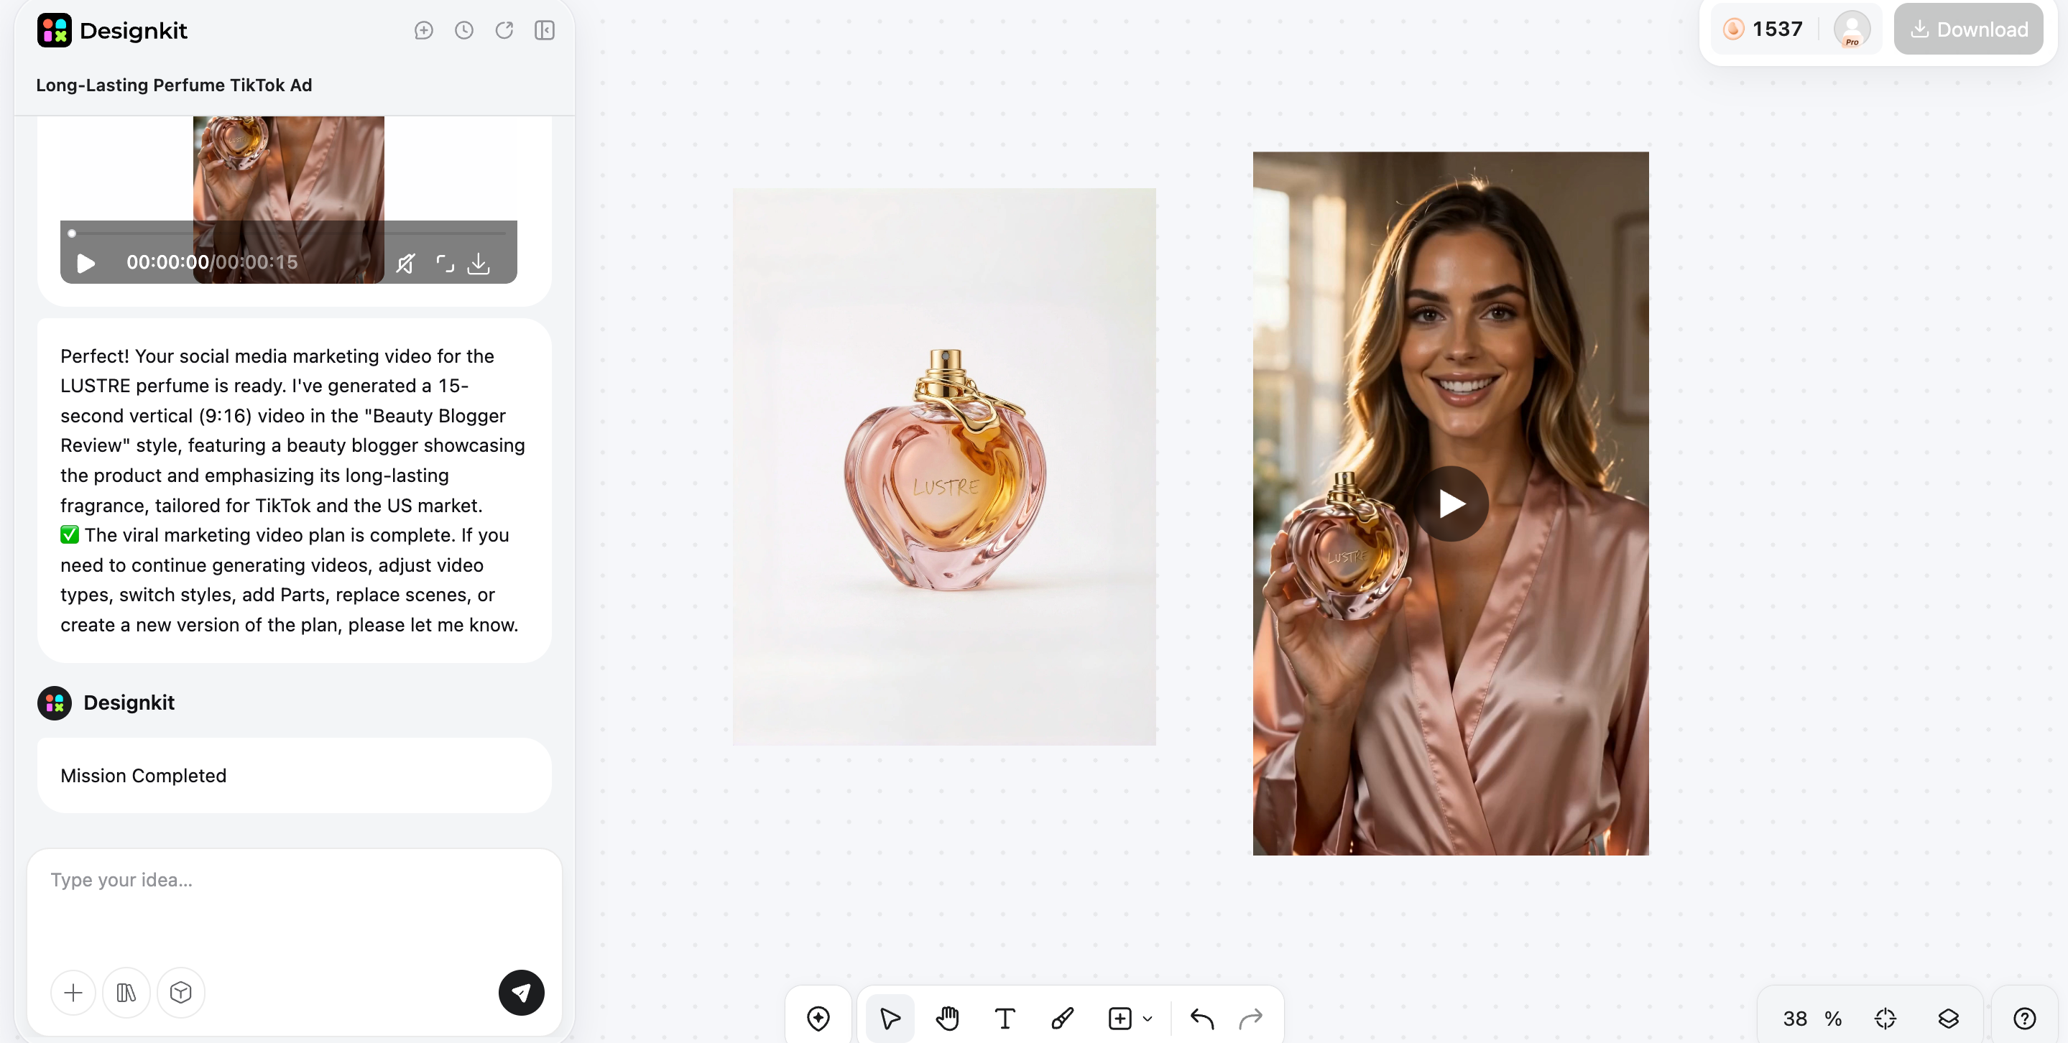Click the refresh/share arrow icon in header
The image size is (2068, 1043).
pos(504,30)
